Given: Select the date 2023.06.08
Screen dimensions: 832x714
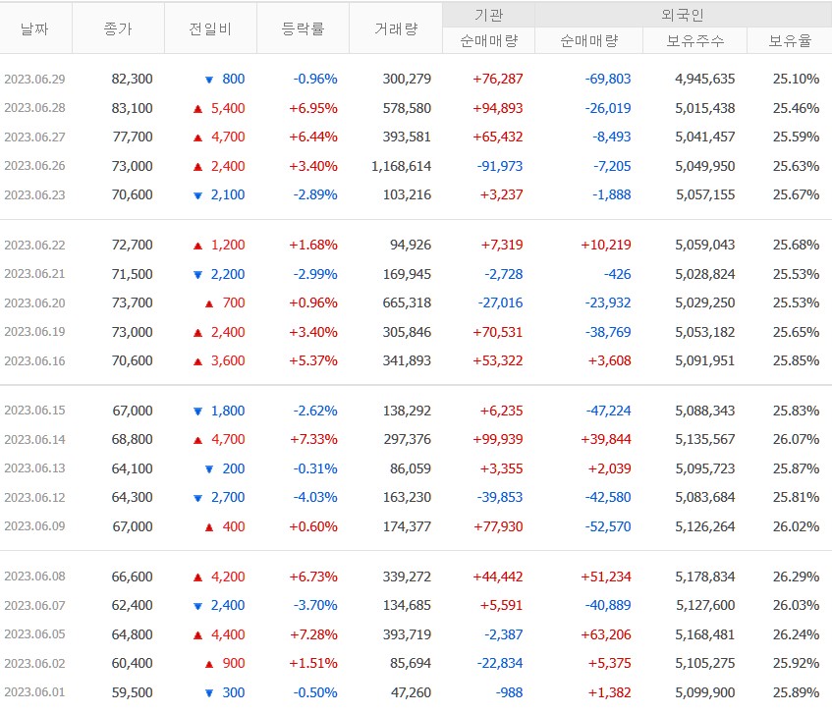Looking at the screenshot, I should click(x=34, y=577).
